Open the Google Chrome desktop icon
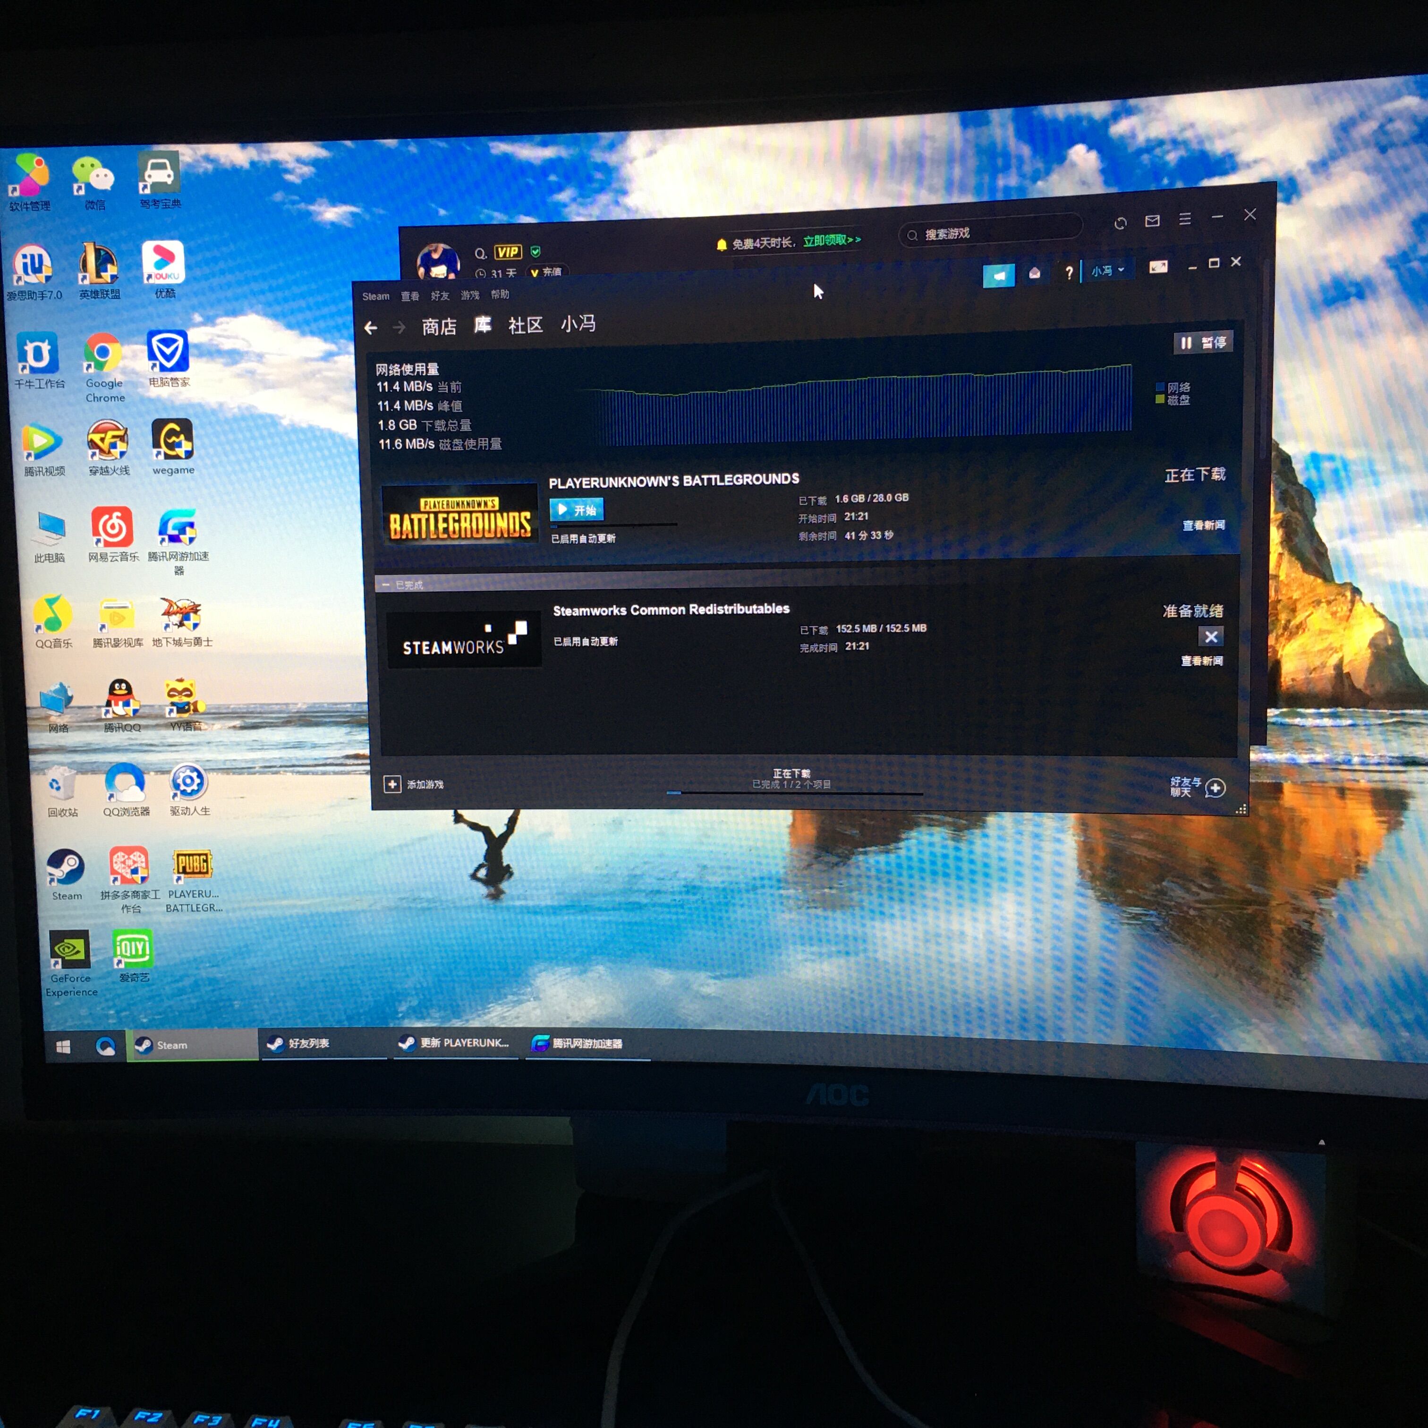Viewport: 1428px width, 1428px height. (x=103, y=353)
